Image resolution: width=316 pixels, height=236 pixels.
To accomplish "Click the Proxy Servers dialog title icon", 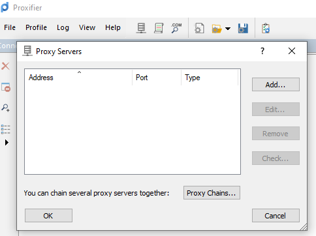I will [27, 51].
